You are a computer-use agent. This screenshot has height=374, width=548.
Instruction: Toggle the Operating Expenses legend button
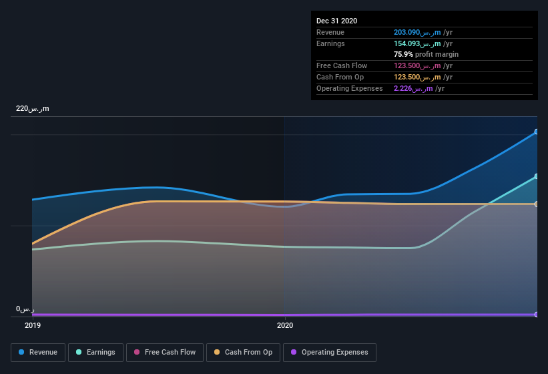click(329, 353)
